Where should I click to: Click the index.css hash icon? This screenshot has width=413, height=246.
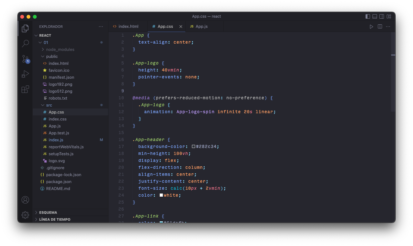tap(45, 119)
